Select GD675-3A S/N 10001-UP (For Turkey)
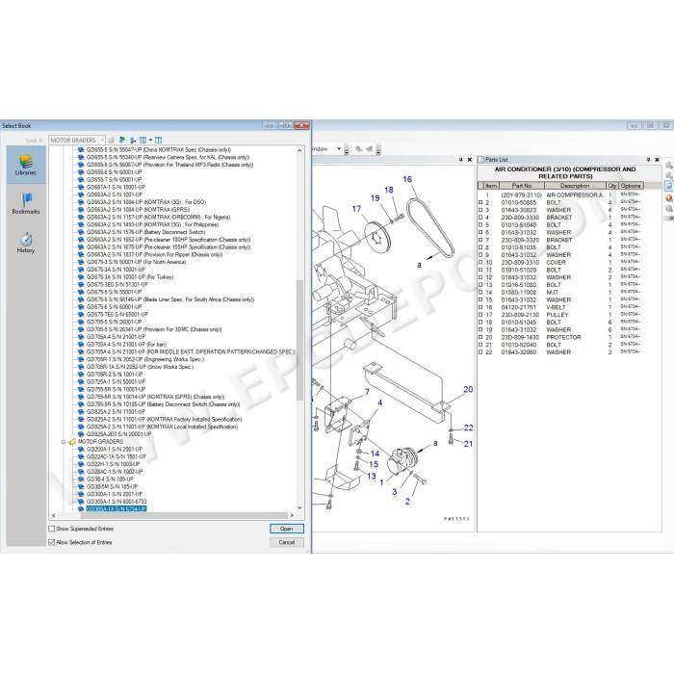Image resolution: width=674 pixels, height=674 pixels. click(x=130, y=277)
